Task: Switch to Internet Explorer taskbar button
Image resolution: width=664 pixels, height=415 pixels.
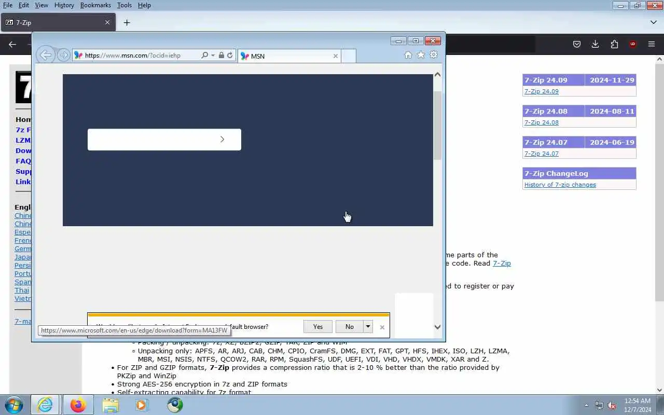Action: tap(45, 405)
